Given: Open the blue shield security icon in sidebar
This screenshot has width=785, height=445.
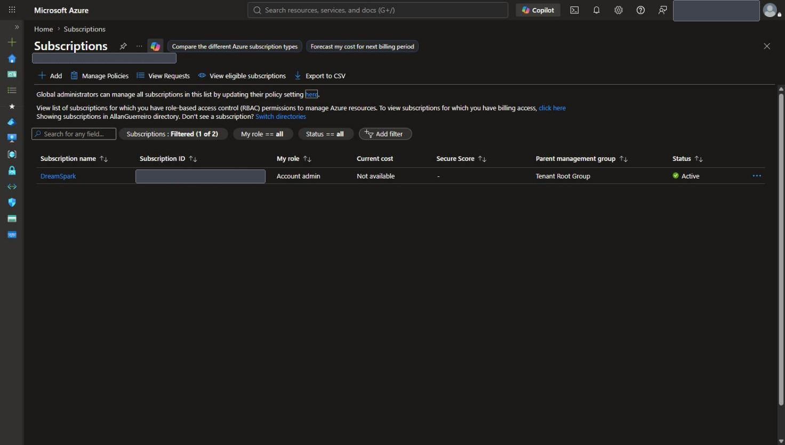Looking at the screenshot, I should click(12, 203).
